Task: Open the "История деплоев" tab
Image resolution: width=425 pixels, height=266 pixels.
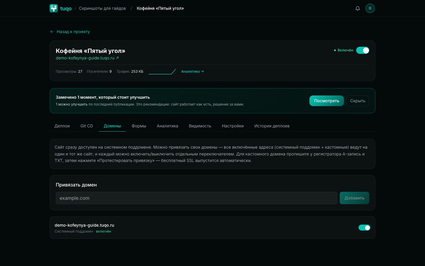Action: pyautogui.click(x=272, y=126)
